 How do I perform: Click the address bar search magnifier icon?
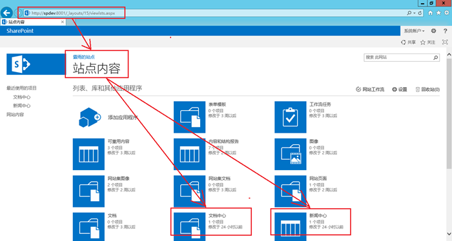click(x=409, y=13)
